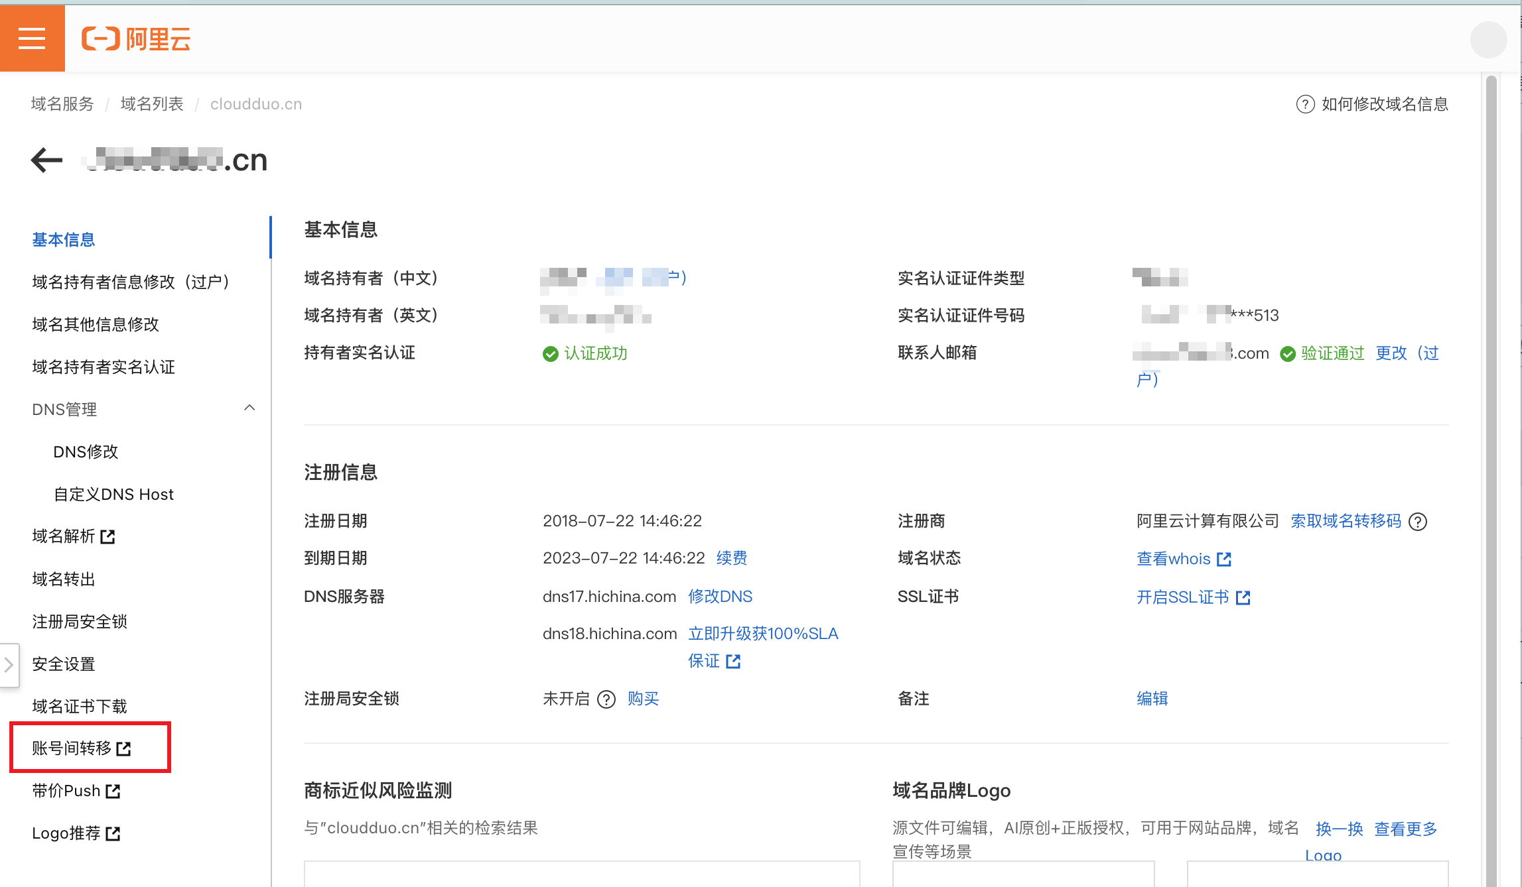
Task: Expand the collapsed left side panel arrow
Action: point(9,664)
